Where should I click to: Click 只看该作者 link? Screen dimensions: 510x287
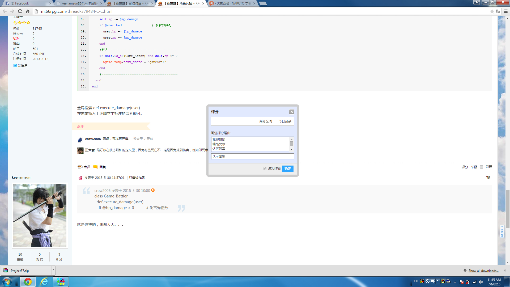(x=137, y=178)
